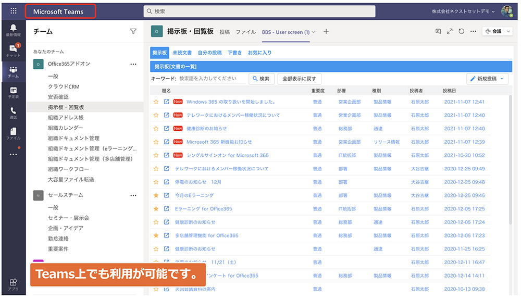This screenshot has height=299, width=521.
Task: Open the アプリ store icon
Action: coord(14,284)
